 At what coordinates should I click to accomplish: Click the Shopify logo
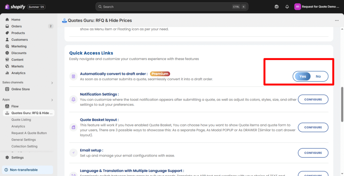pos(15,7)
